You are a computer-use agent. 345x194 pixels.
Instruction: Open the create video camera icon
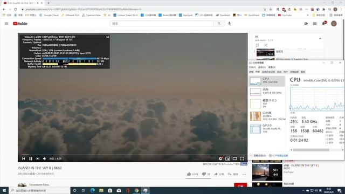tap(306, 24)
